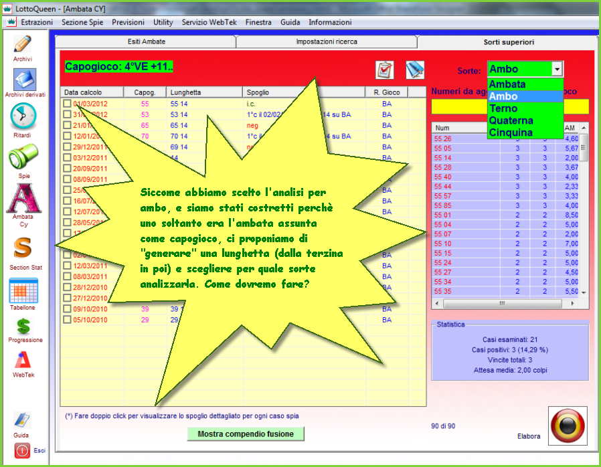The height and width of the screenshot is (467, 601).
Task: Select the row 55 85
Action: [x=505, y=205]
